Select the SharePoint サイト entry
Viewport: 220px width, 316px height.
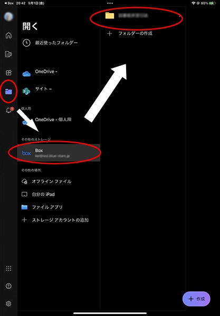click(x=59, y=90)
